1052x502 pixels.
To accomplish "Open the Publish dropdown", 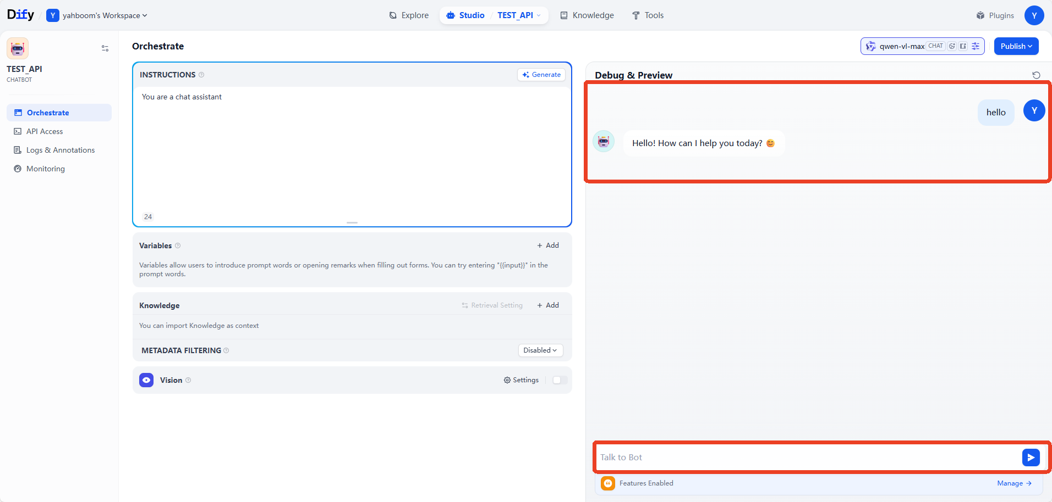I will [1016, 46].
